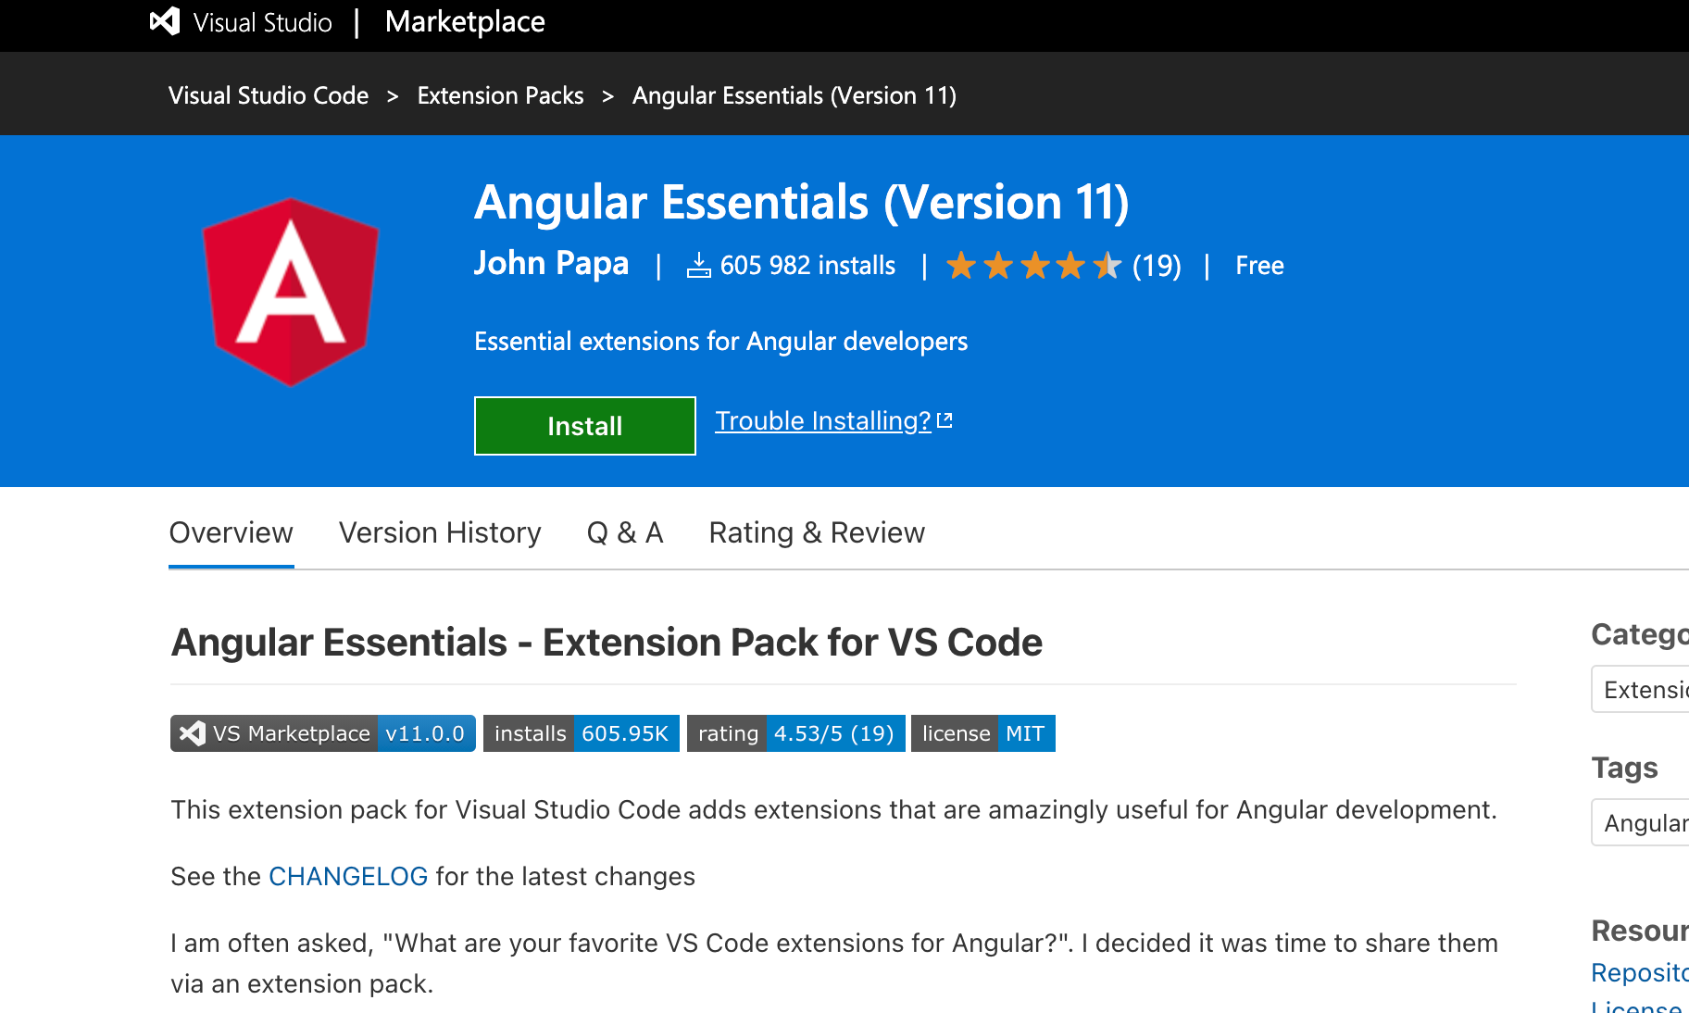Screen dimensions: 1689x1013
Task: Open the Marketplace home link
Action: 465,21
